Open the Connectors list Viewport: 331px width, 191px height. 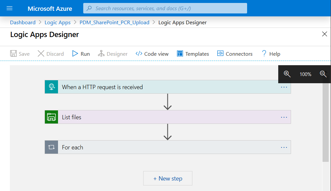point(235,54)
